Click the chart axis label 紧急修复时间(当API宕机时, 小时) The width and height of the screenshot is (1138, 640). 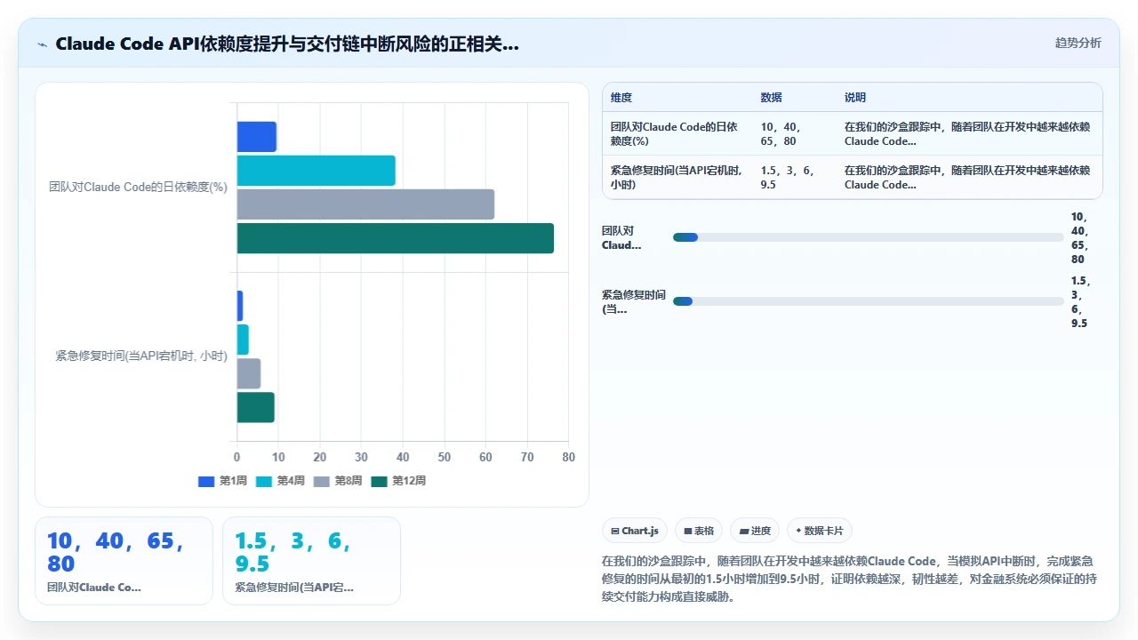pos(141,356)
